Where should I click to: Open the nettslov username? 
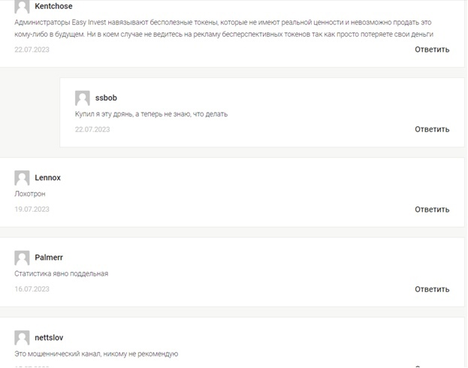pyautogui.click(x=49, y=337)
